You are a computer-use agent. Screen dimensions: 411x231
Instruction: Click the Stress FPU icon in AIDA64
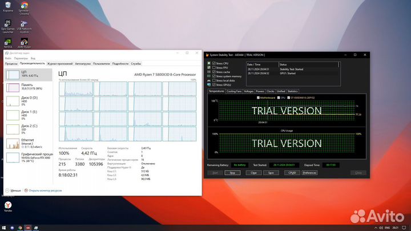point(209,67)
